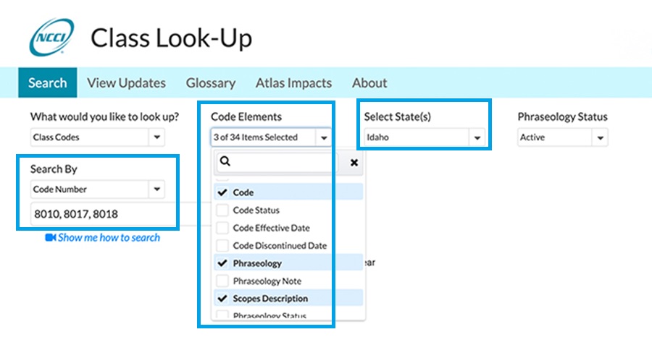Click the Class Look-Up page title
Screen dimensions: 652x358
click(171, 38)
